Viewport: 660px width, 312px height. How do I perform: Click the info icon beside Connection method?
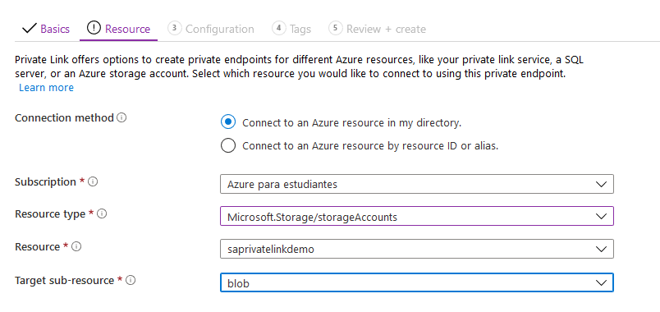[x=121, y=118]
